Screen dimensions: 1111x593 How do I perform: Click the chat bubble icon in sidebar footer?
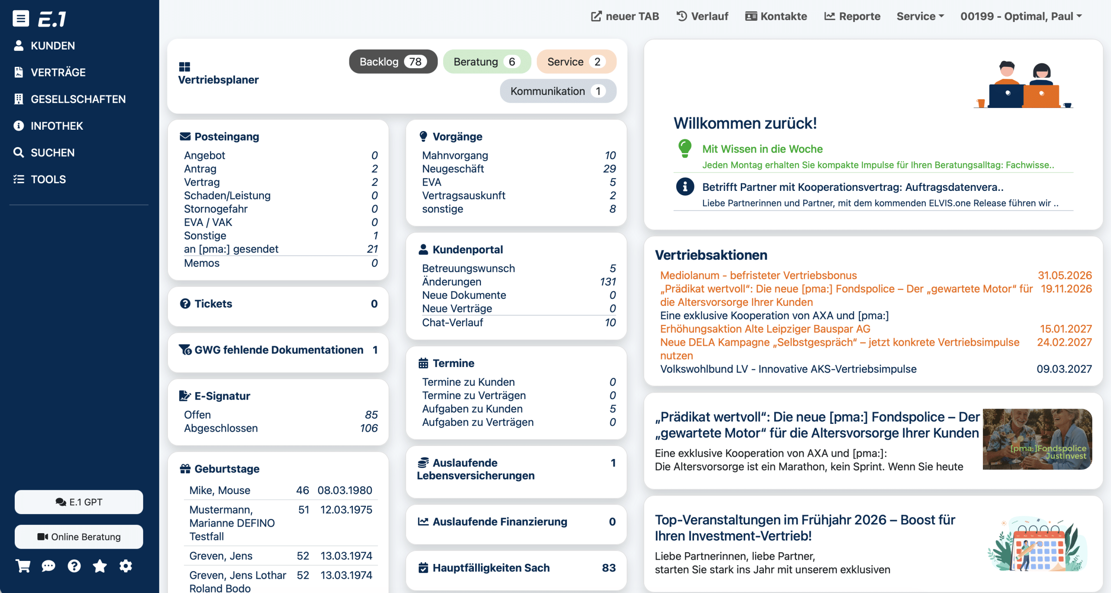(48, 566)
